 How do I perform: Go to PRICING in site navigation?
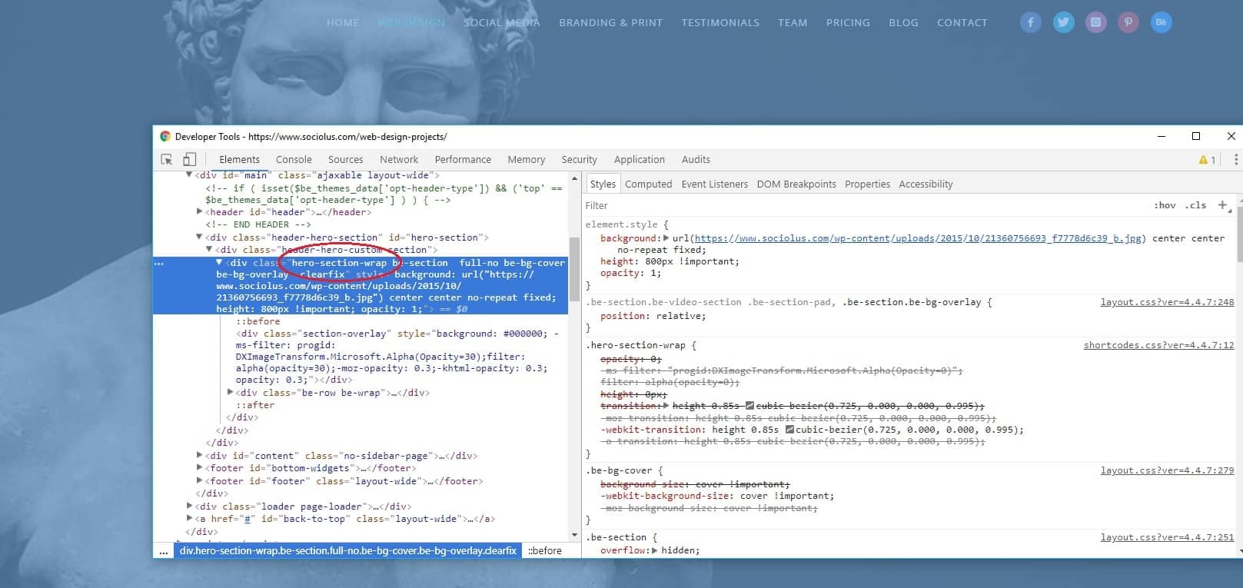point(848,22)
